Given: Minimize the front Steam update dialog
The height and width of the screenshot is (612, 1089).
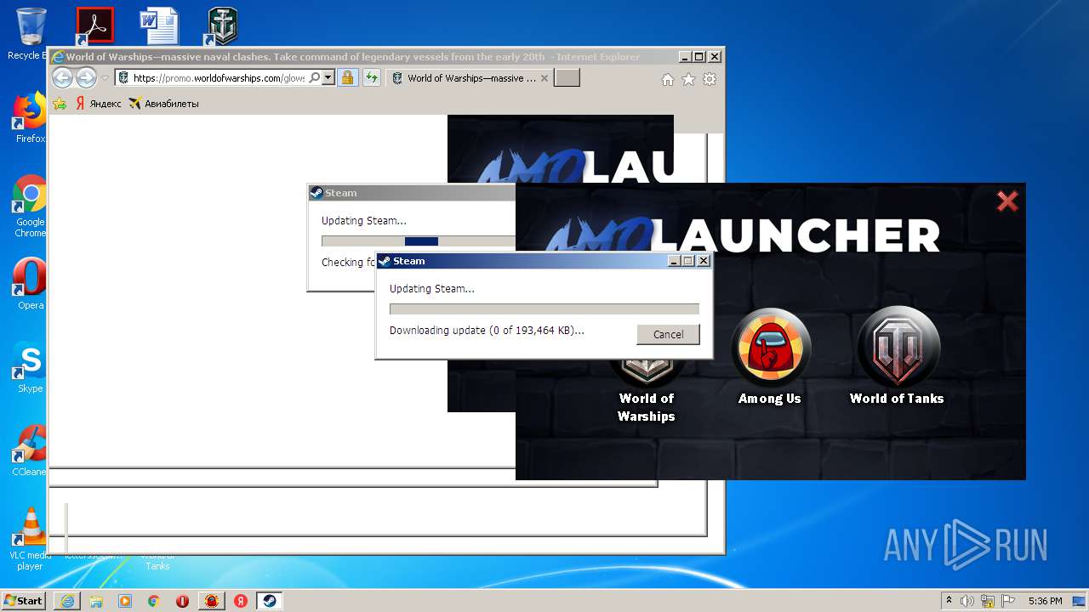Looking at the screenshot, I should pyautogui.click(x=675, y=261).
